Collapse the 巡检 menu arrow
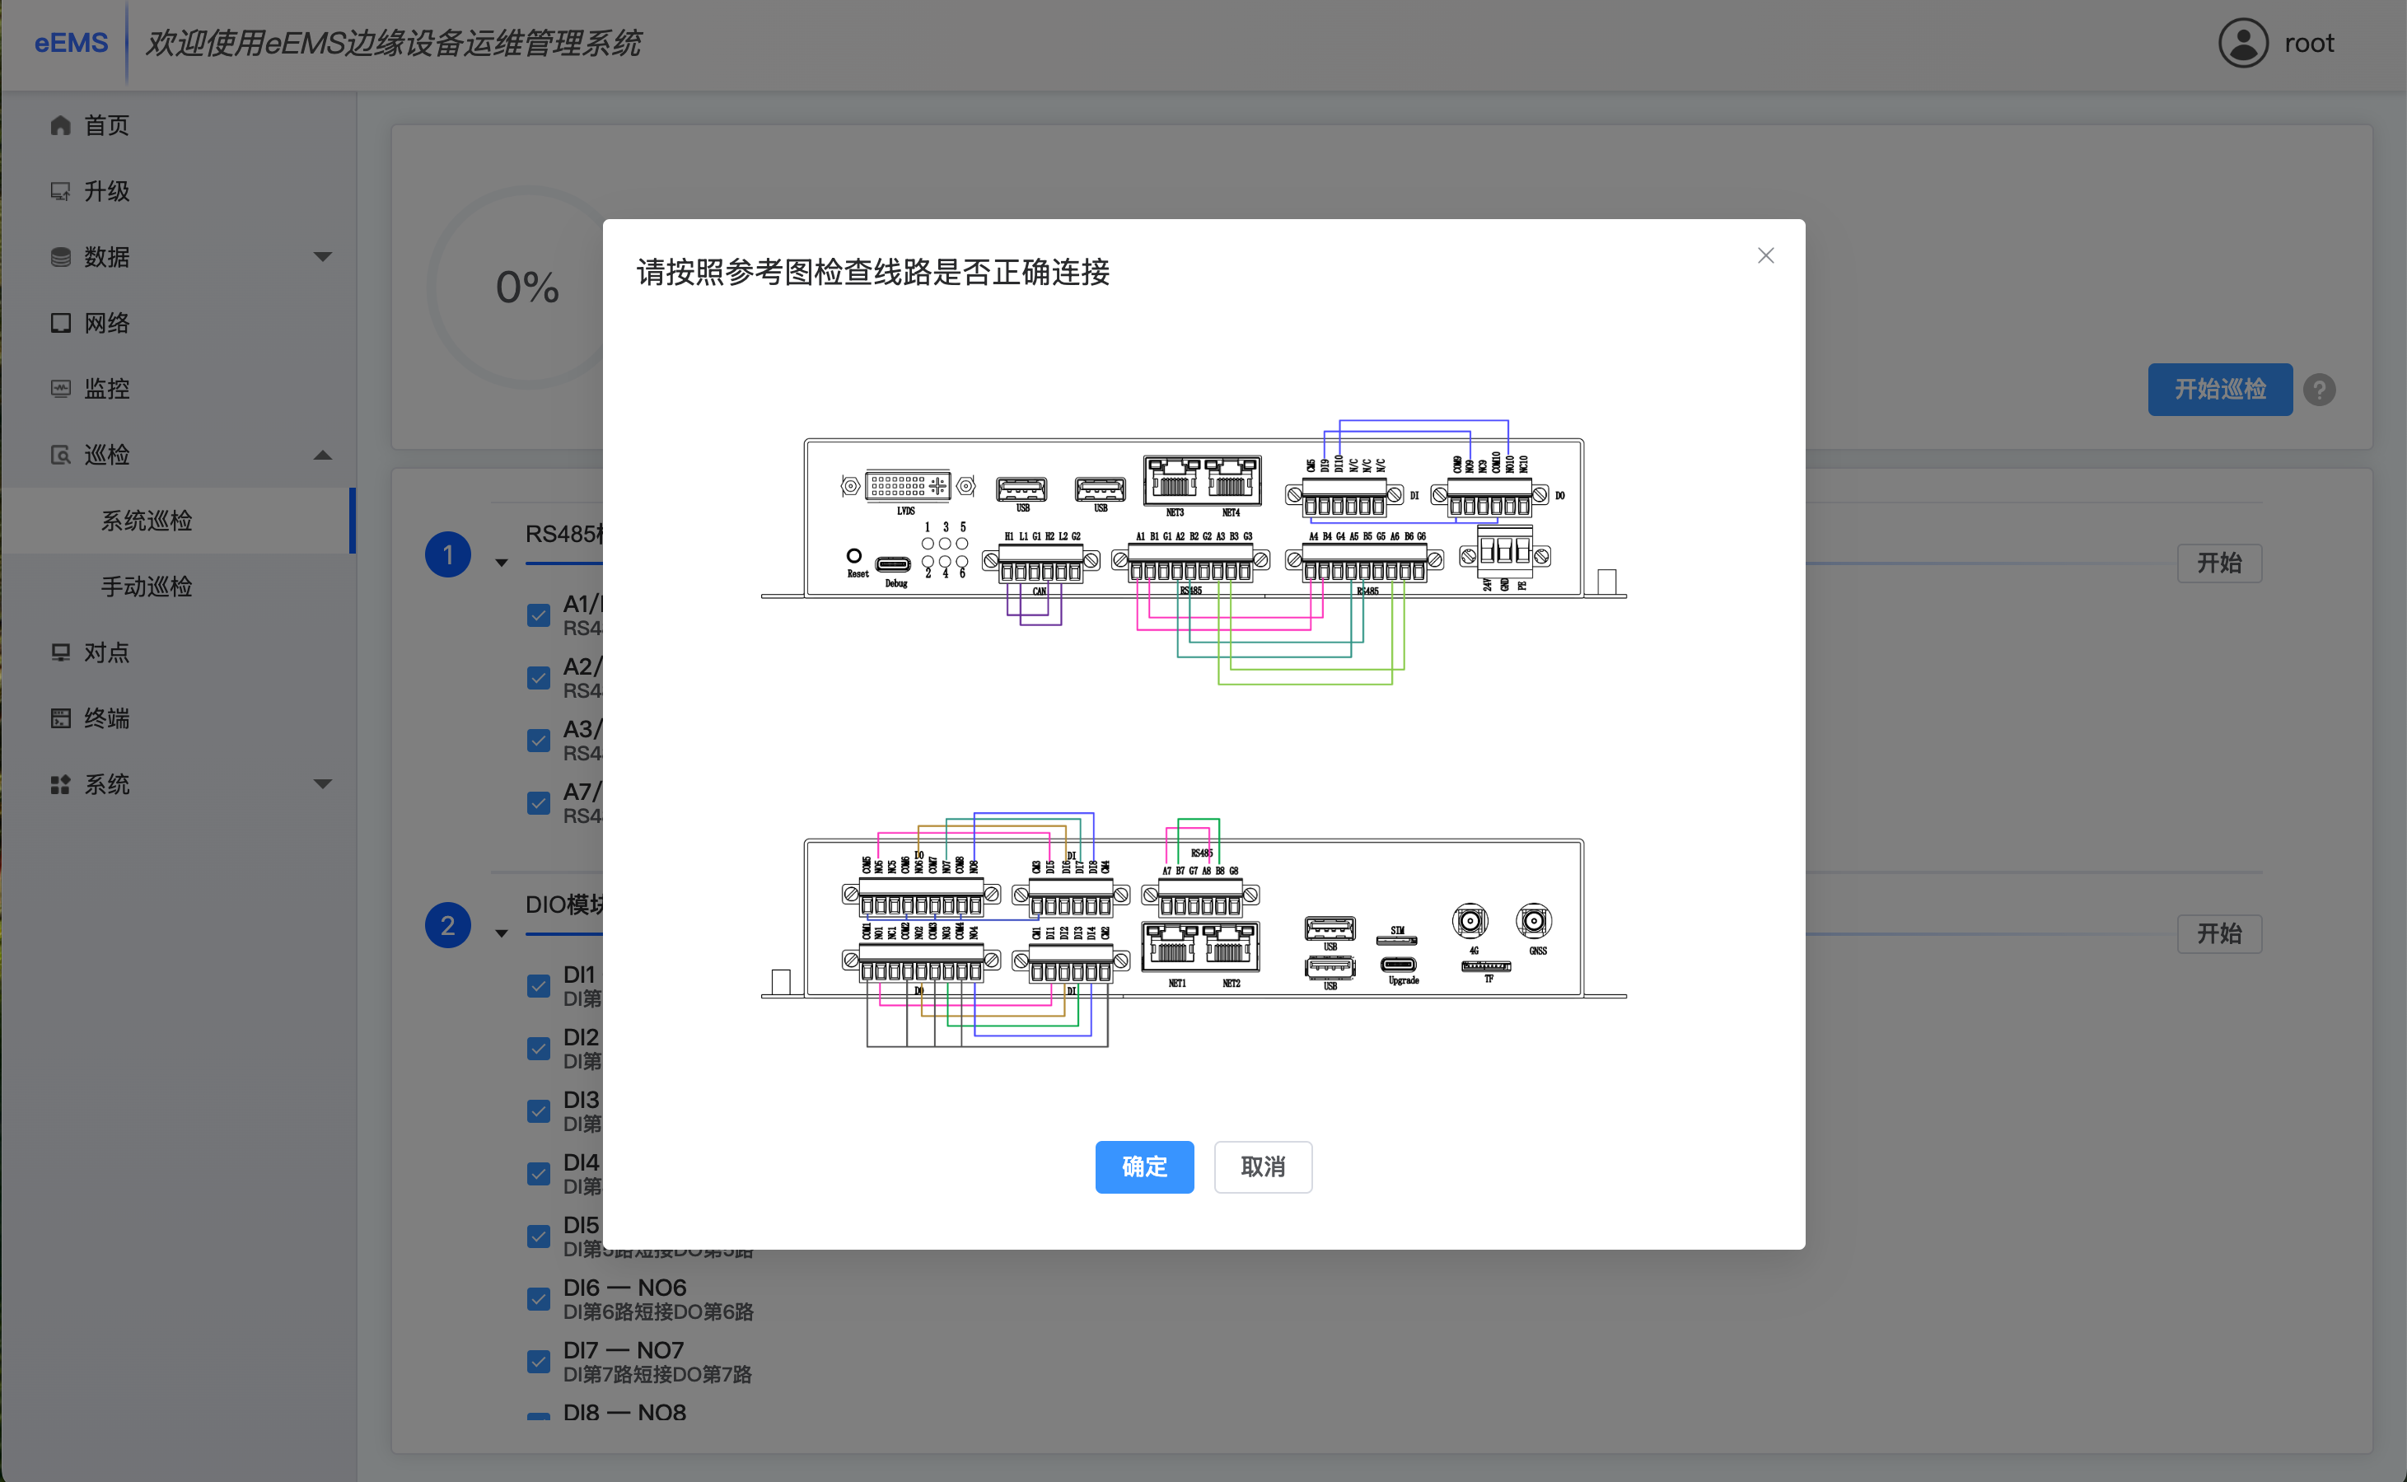This screenshot has width=2407, height=1482. click(x=322, y=455)
